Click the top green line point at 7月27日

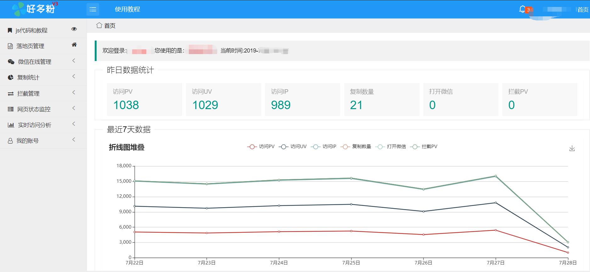point(496,176)
